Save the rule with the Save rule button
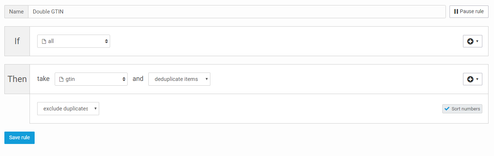 (19, 137)
